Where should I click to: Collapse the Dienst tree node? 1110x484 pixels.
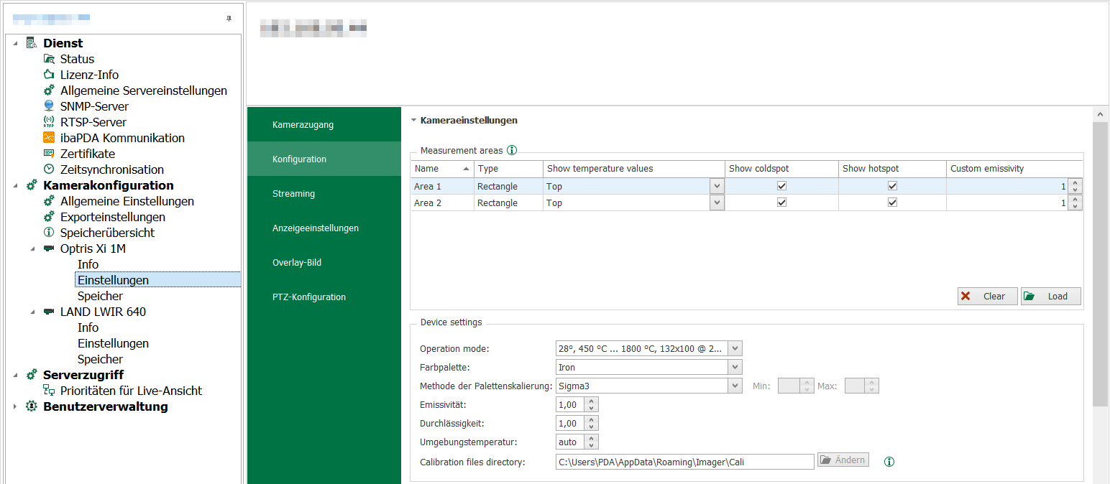(15, 43)
